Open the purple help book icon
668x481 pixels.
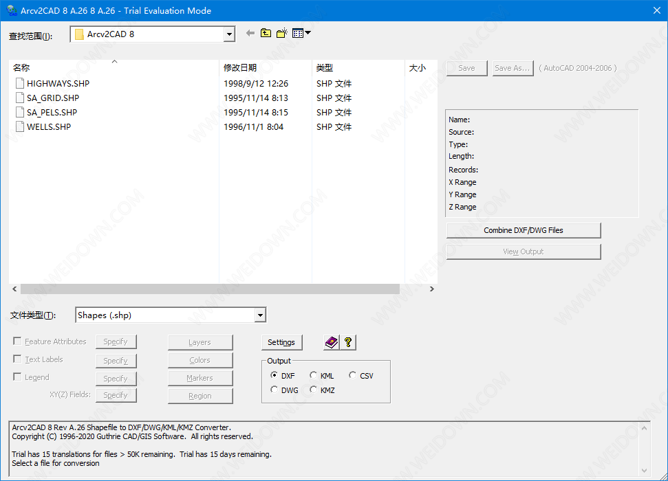332,342
